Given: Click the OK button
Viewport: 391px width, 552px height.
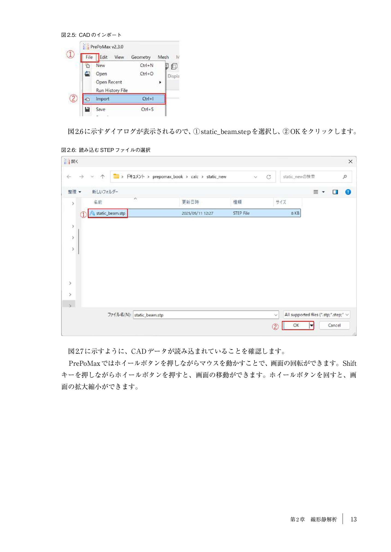Looking at the screenshot, I should (296, 325).
